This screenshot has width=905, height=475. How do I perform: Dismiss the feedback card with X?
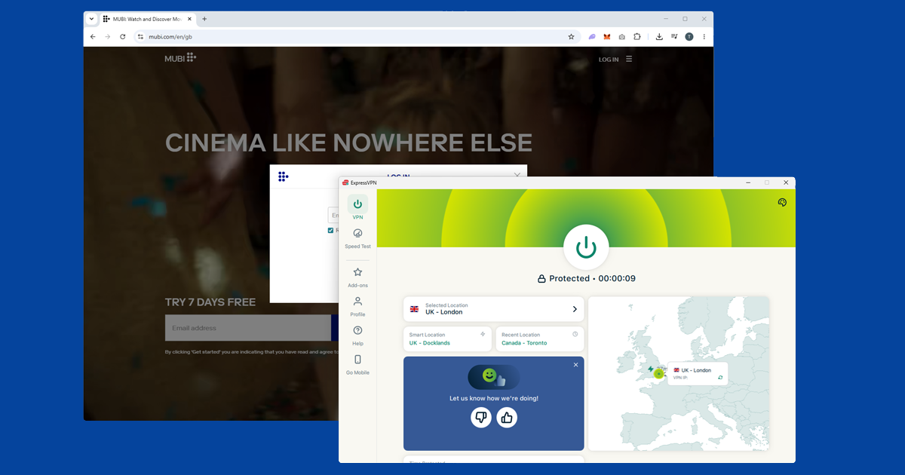point(575,365)
